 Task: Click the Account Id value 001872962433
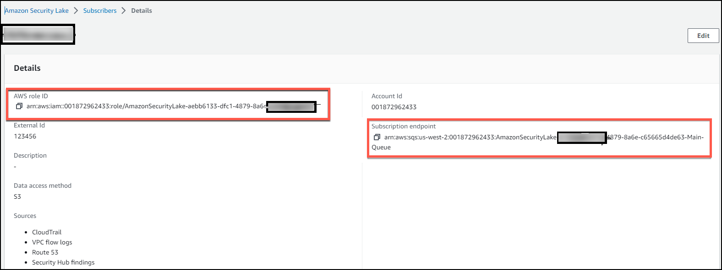[x=394, y=107]
